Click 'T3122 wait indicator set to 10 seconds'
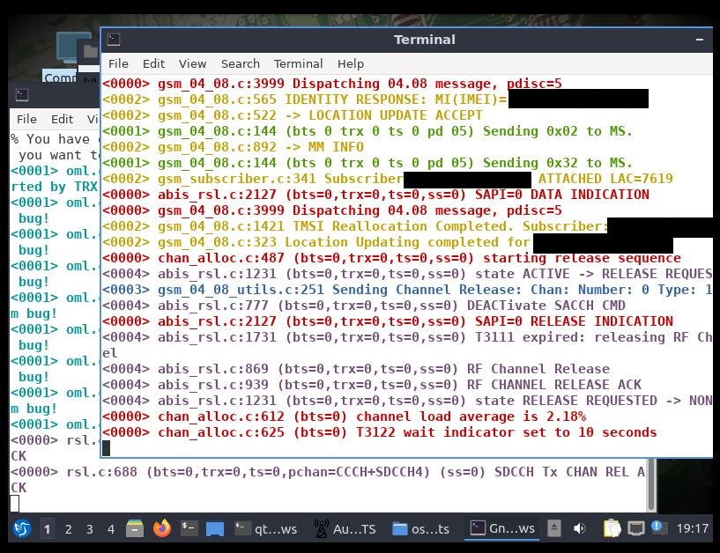The width and height of the screenshot is (720, 553). click(x=379, y=432)
